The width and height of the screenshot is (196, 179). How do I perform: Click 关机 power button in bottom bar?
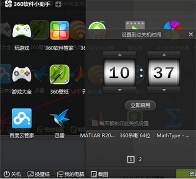pyautogui.click(x=12, y=174)
